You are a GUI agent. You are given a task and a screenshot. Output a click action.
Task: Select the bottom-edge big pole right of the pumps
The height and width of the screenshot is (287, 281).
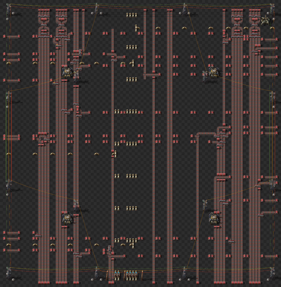click(x=184, y=272)
